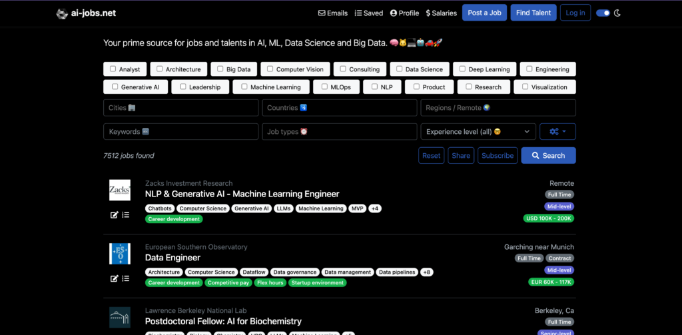Click the Post a Job button
Image resolution: width=682 pixels, height=335 pixels.
[x=485, y=13]
